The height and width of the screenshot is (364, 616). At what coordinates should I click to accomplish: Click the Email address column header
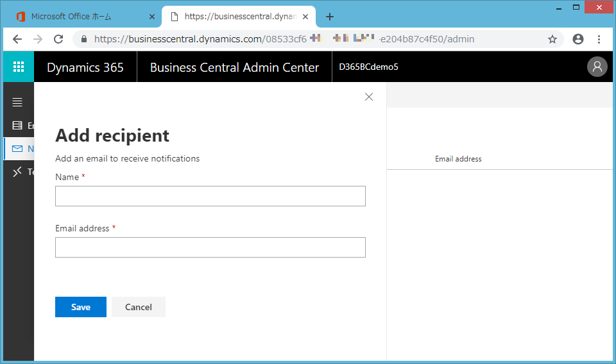[x=458, y=159]
